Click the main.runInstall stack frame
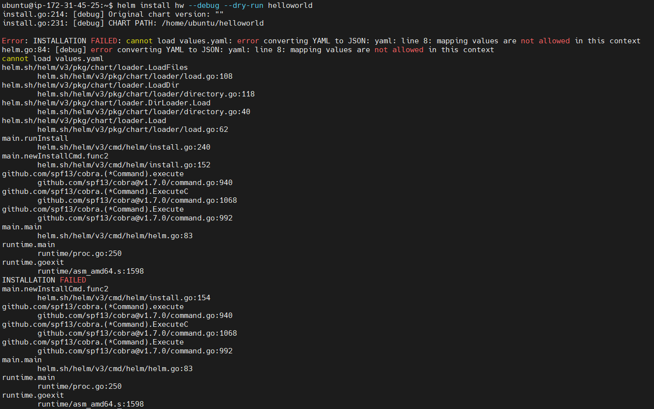This screenshot has height=409, width=654. point(35,138)
